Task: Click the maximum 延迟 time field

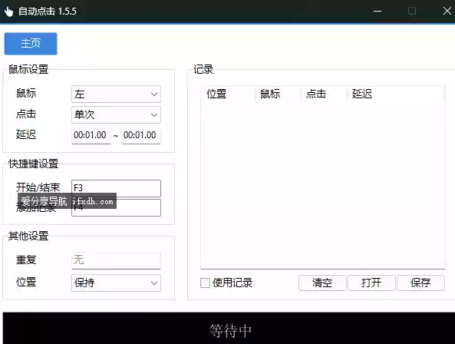Action: pos(141,135)
